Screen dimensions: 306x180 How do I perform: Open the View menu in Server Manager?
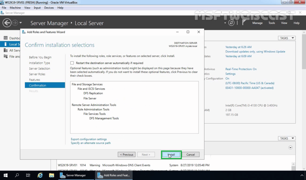click(x=284, y=23)
